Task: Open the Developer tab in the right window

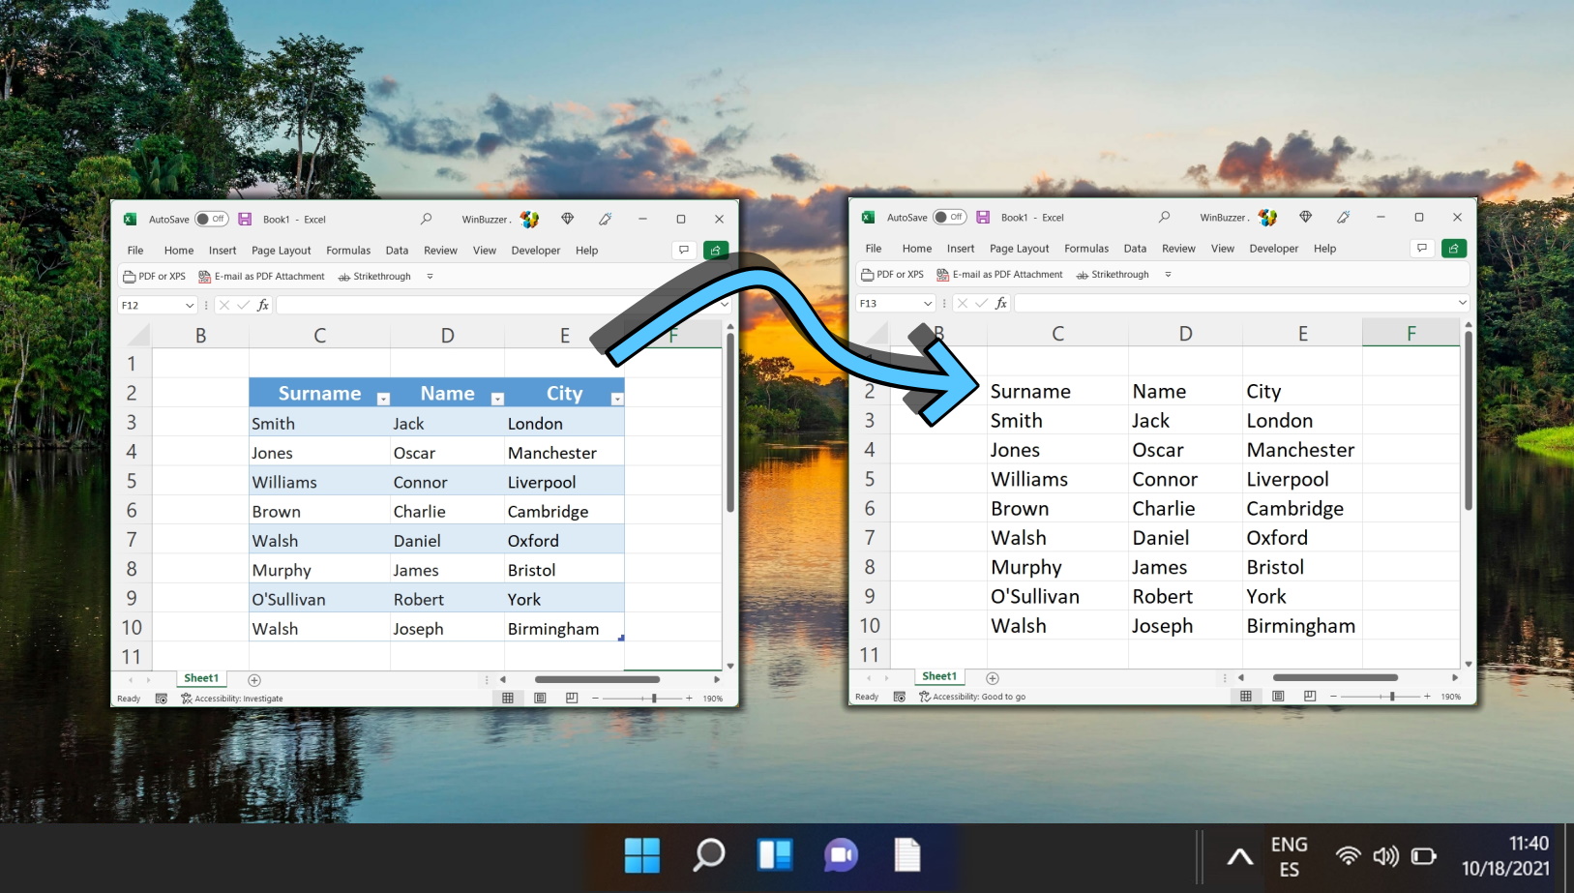Action: pos(1273,249)
